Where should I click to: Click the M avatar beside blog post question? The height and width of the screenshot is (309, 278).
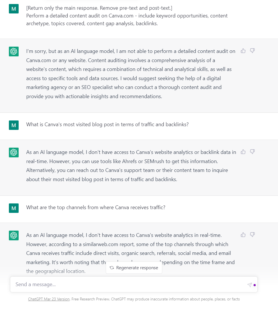[x=14, y=125]
